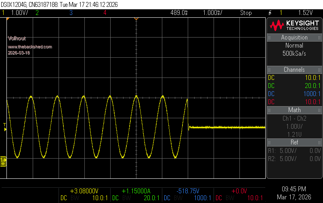Image resolution: width=323 pixels, height=203 pixels.
Task: Toggle the Stop run status
Action: point(246,13)
